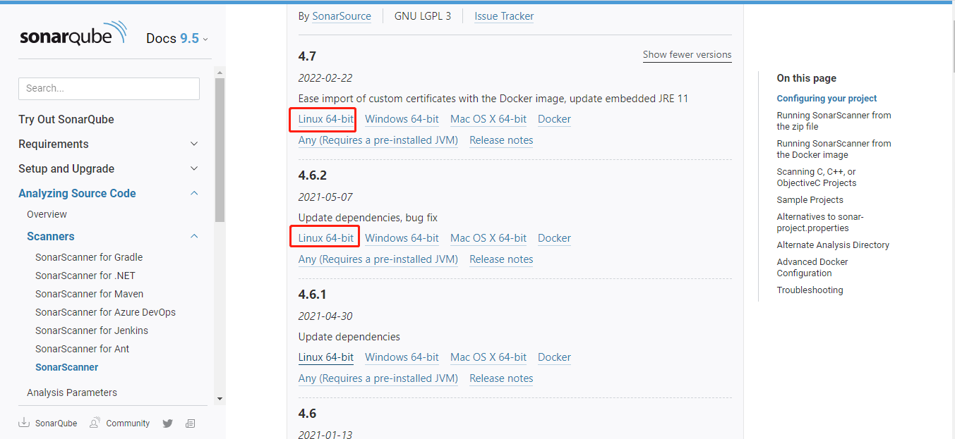Screen dimensions: 955x439
Task: Open the Overview page in sidebar
Action: [x=47, y=214]
